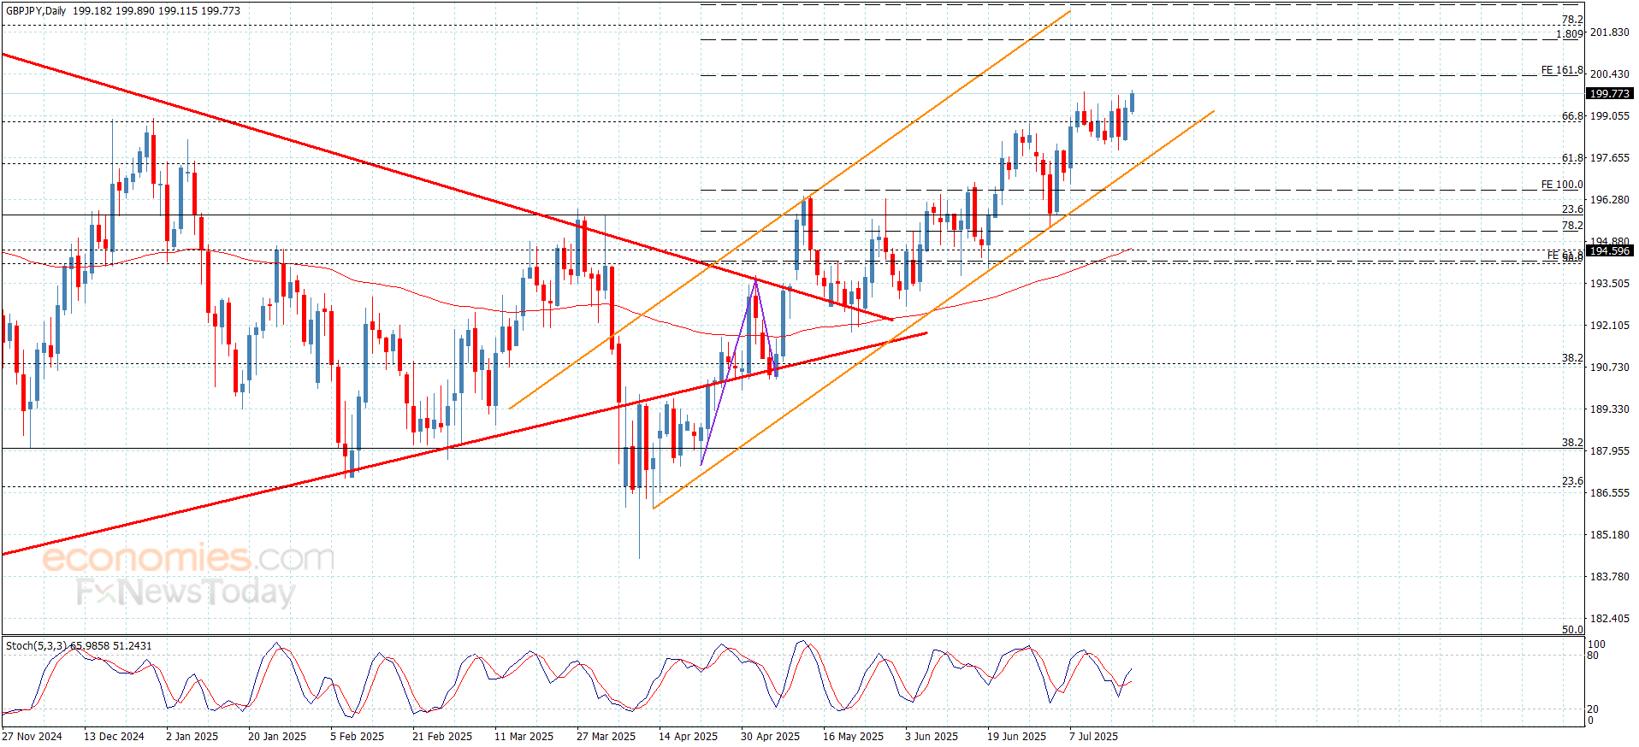Click the 7 Jul 2025 date label
Screen dimensions: 1639x747
[1093, 737]
